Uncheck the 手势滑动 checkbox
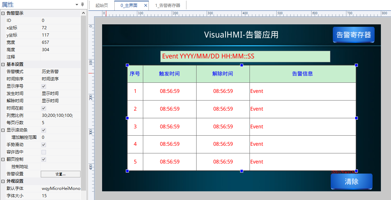The image size is (391, 200). point(44,145)
